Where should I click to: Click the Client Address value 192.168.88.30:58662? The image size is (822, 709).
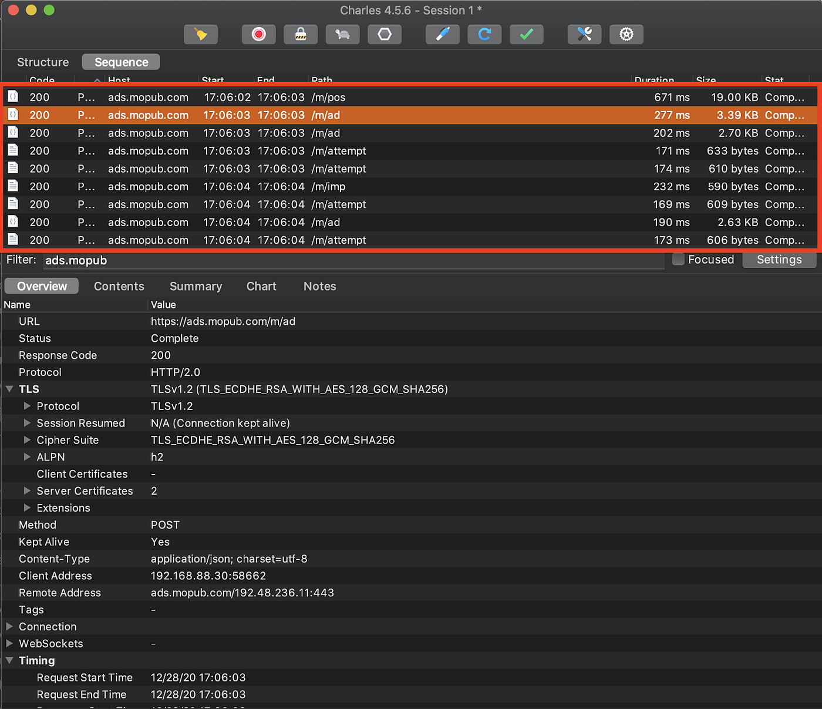point(208,576)
